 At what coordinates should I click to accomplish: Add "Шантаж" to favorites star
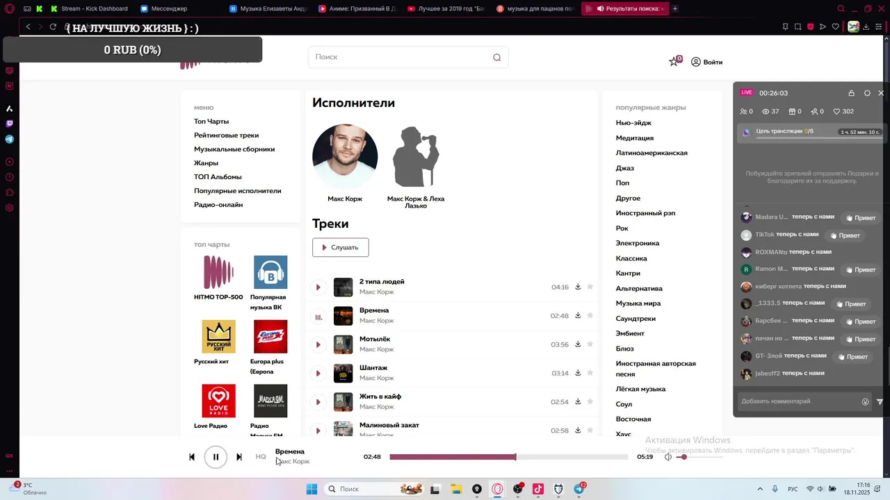tap(590, 372)
